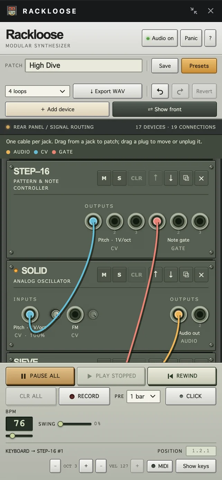The width and height of the screenshot is (222, 480).
Task: Solo the STEP-16 device
Action: (119, 178)
